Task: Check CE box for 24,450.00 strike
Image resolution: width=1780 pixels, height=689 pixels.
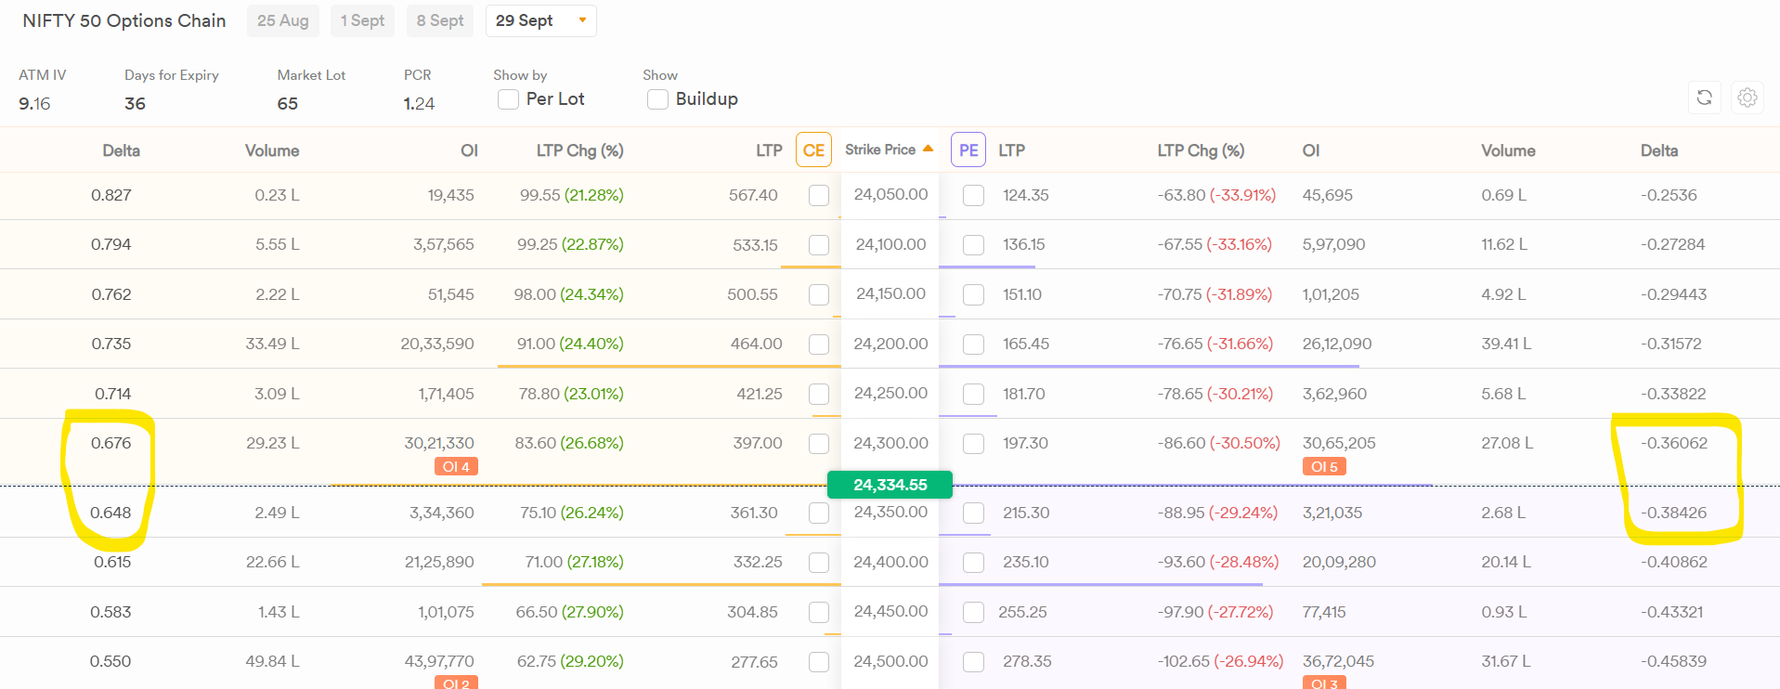Action: pos(819,612)
